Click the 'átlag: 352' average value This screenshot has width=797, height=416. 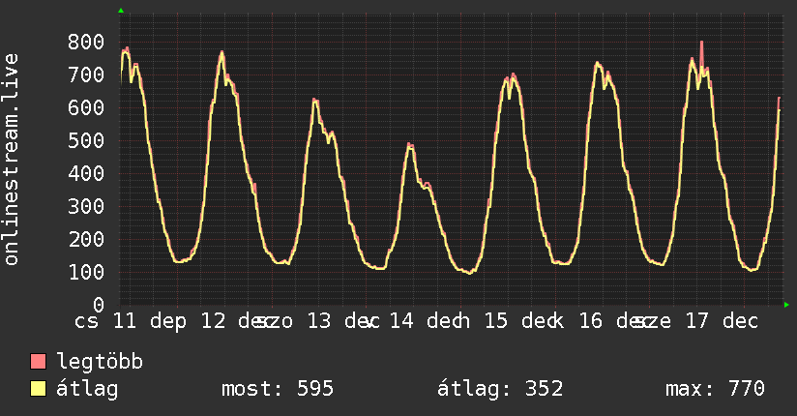pos(500,389)
